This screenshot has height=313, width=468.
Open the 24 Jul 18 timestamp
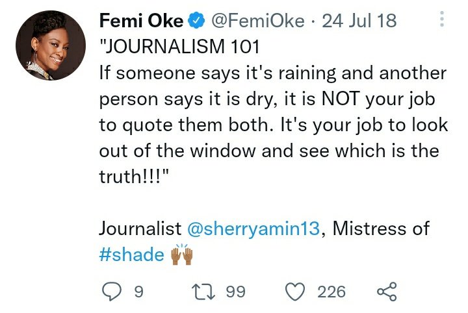359,21
